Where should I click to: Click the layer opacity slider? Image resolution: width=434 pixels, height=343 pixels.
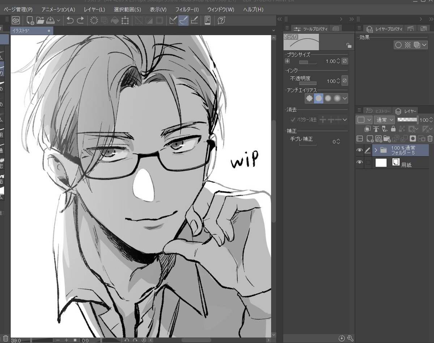click(408, 119)
